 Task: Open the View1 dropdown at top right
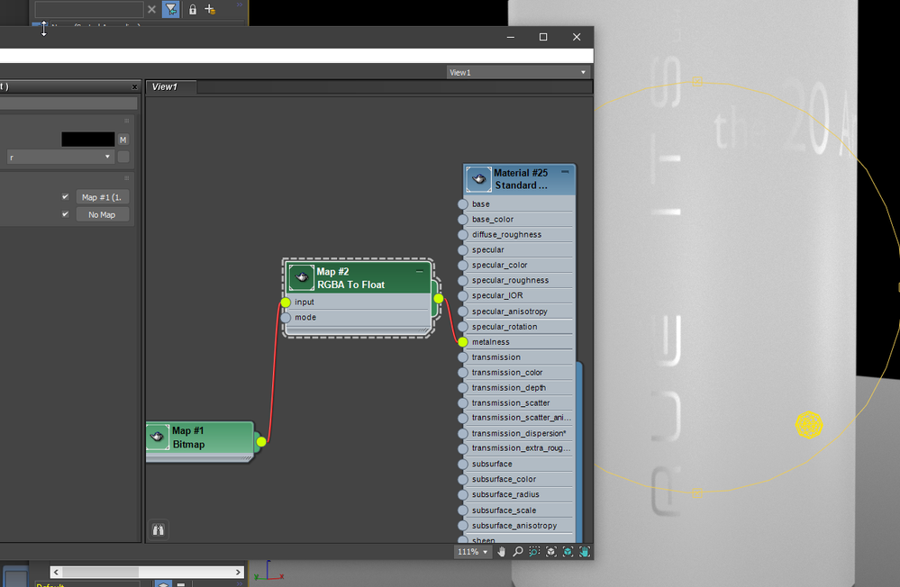tap(518, 72)
